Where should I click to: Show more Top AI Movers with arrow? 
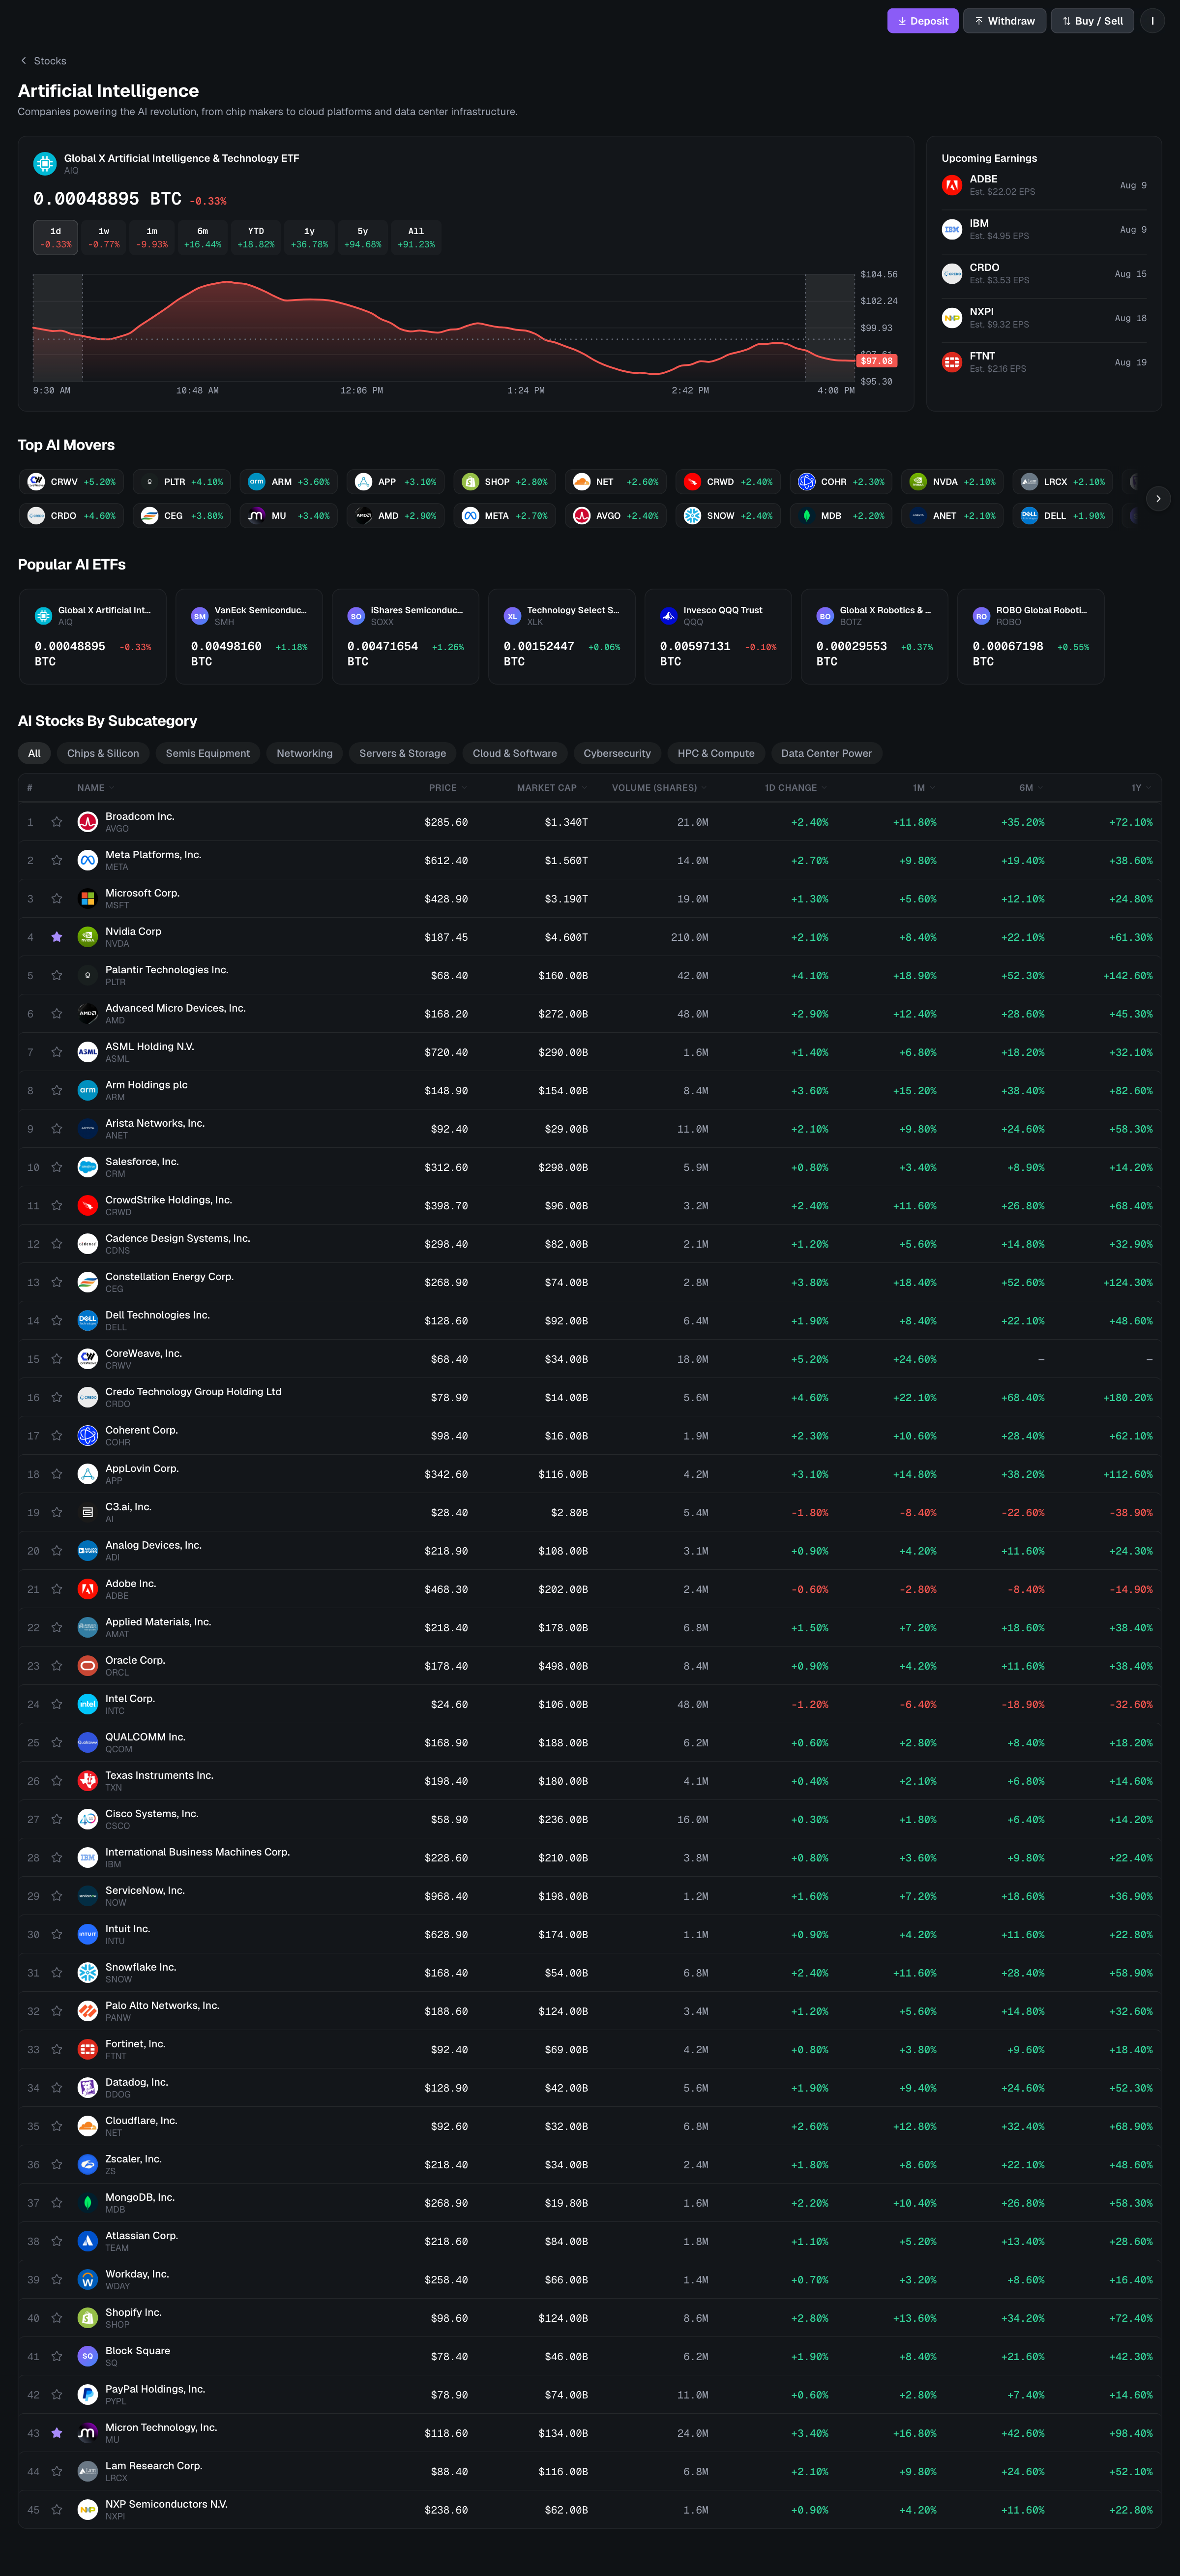click(x=1158, y=498)
